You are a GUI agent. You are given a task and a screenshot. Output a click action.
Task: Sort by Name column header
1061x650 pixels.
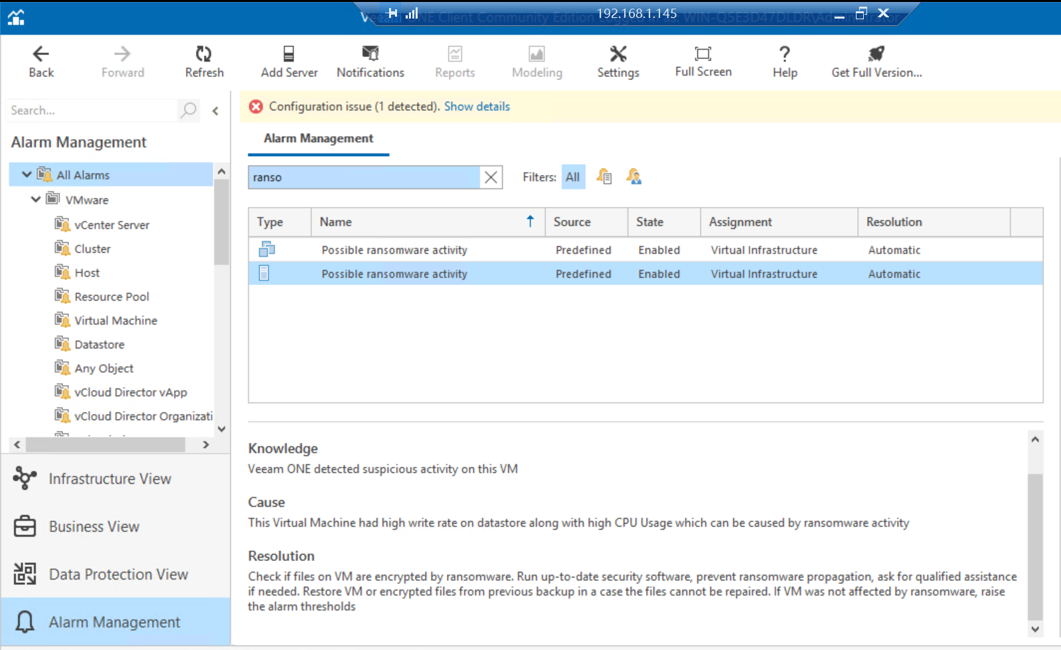[x=428, y=222]
